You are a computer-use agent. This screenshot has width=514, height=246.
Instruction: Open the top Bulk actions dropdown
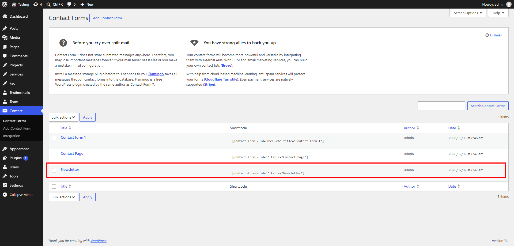point(63,117)
